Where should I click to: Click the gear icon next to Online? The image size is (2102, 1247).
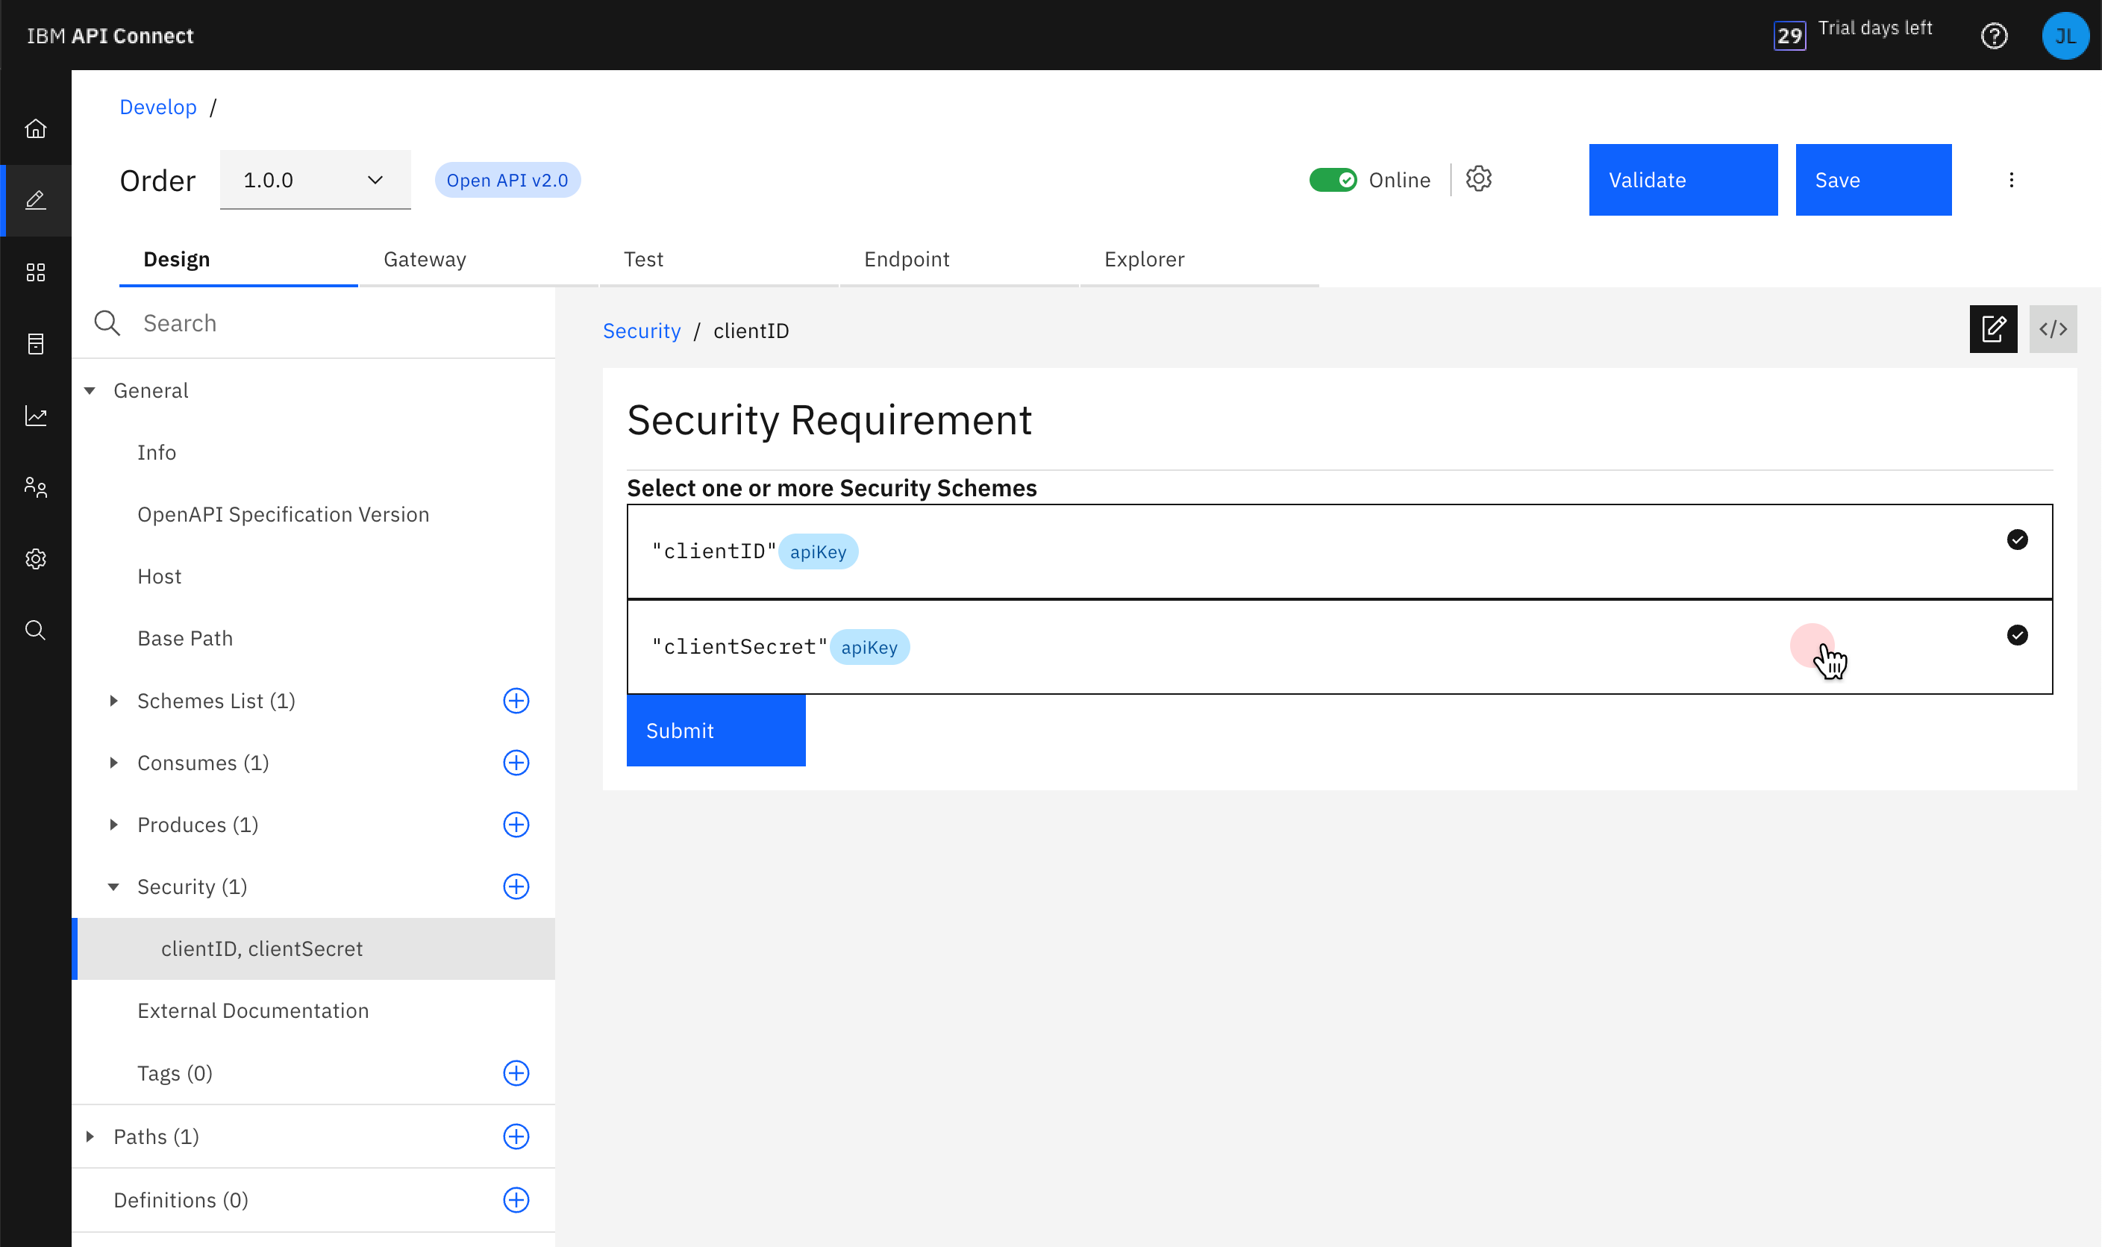[x=1479, y=179]
